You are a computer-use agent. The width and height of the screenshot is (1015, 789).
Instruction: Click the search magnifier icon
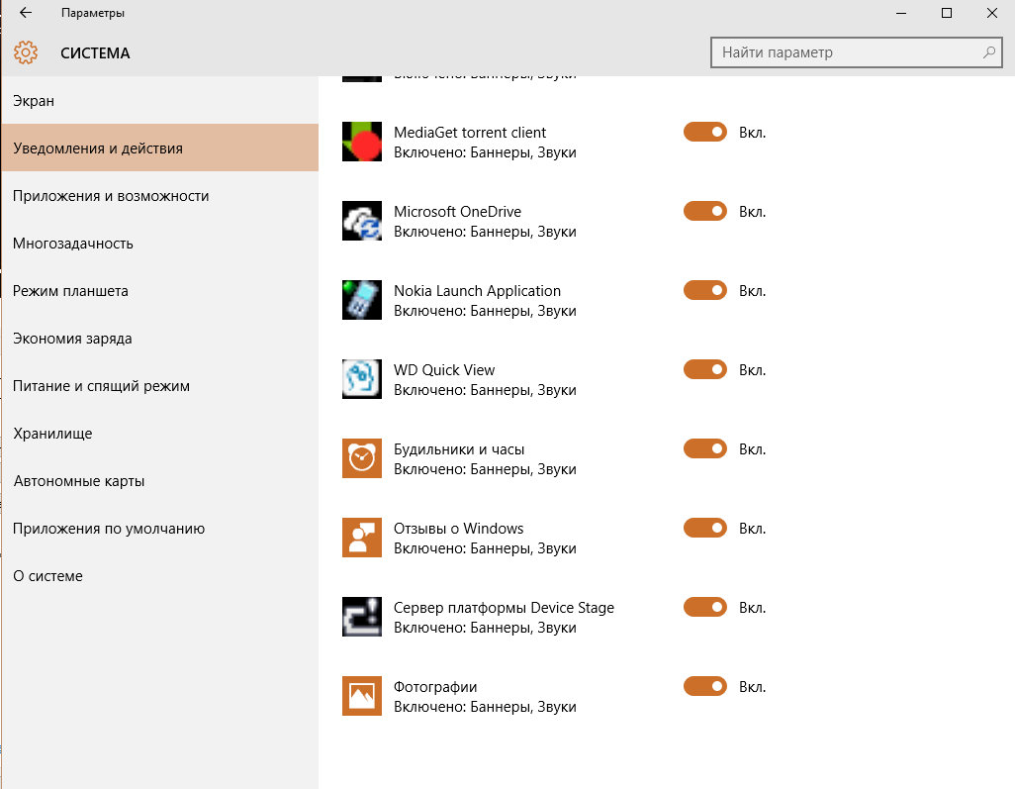pyautogui.click(x=988, y=52)
